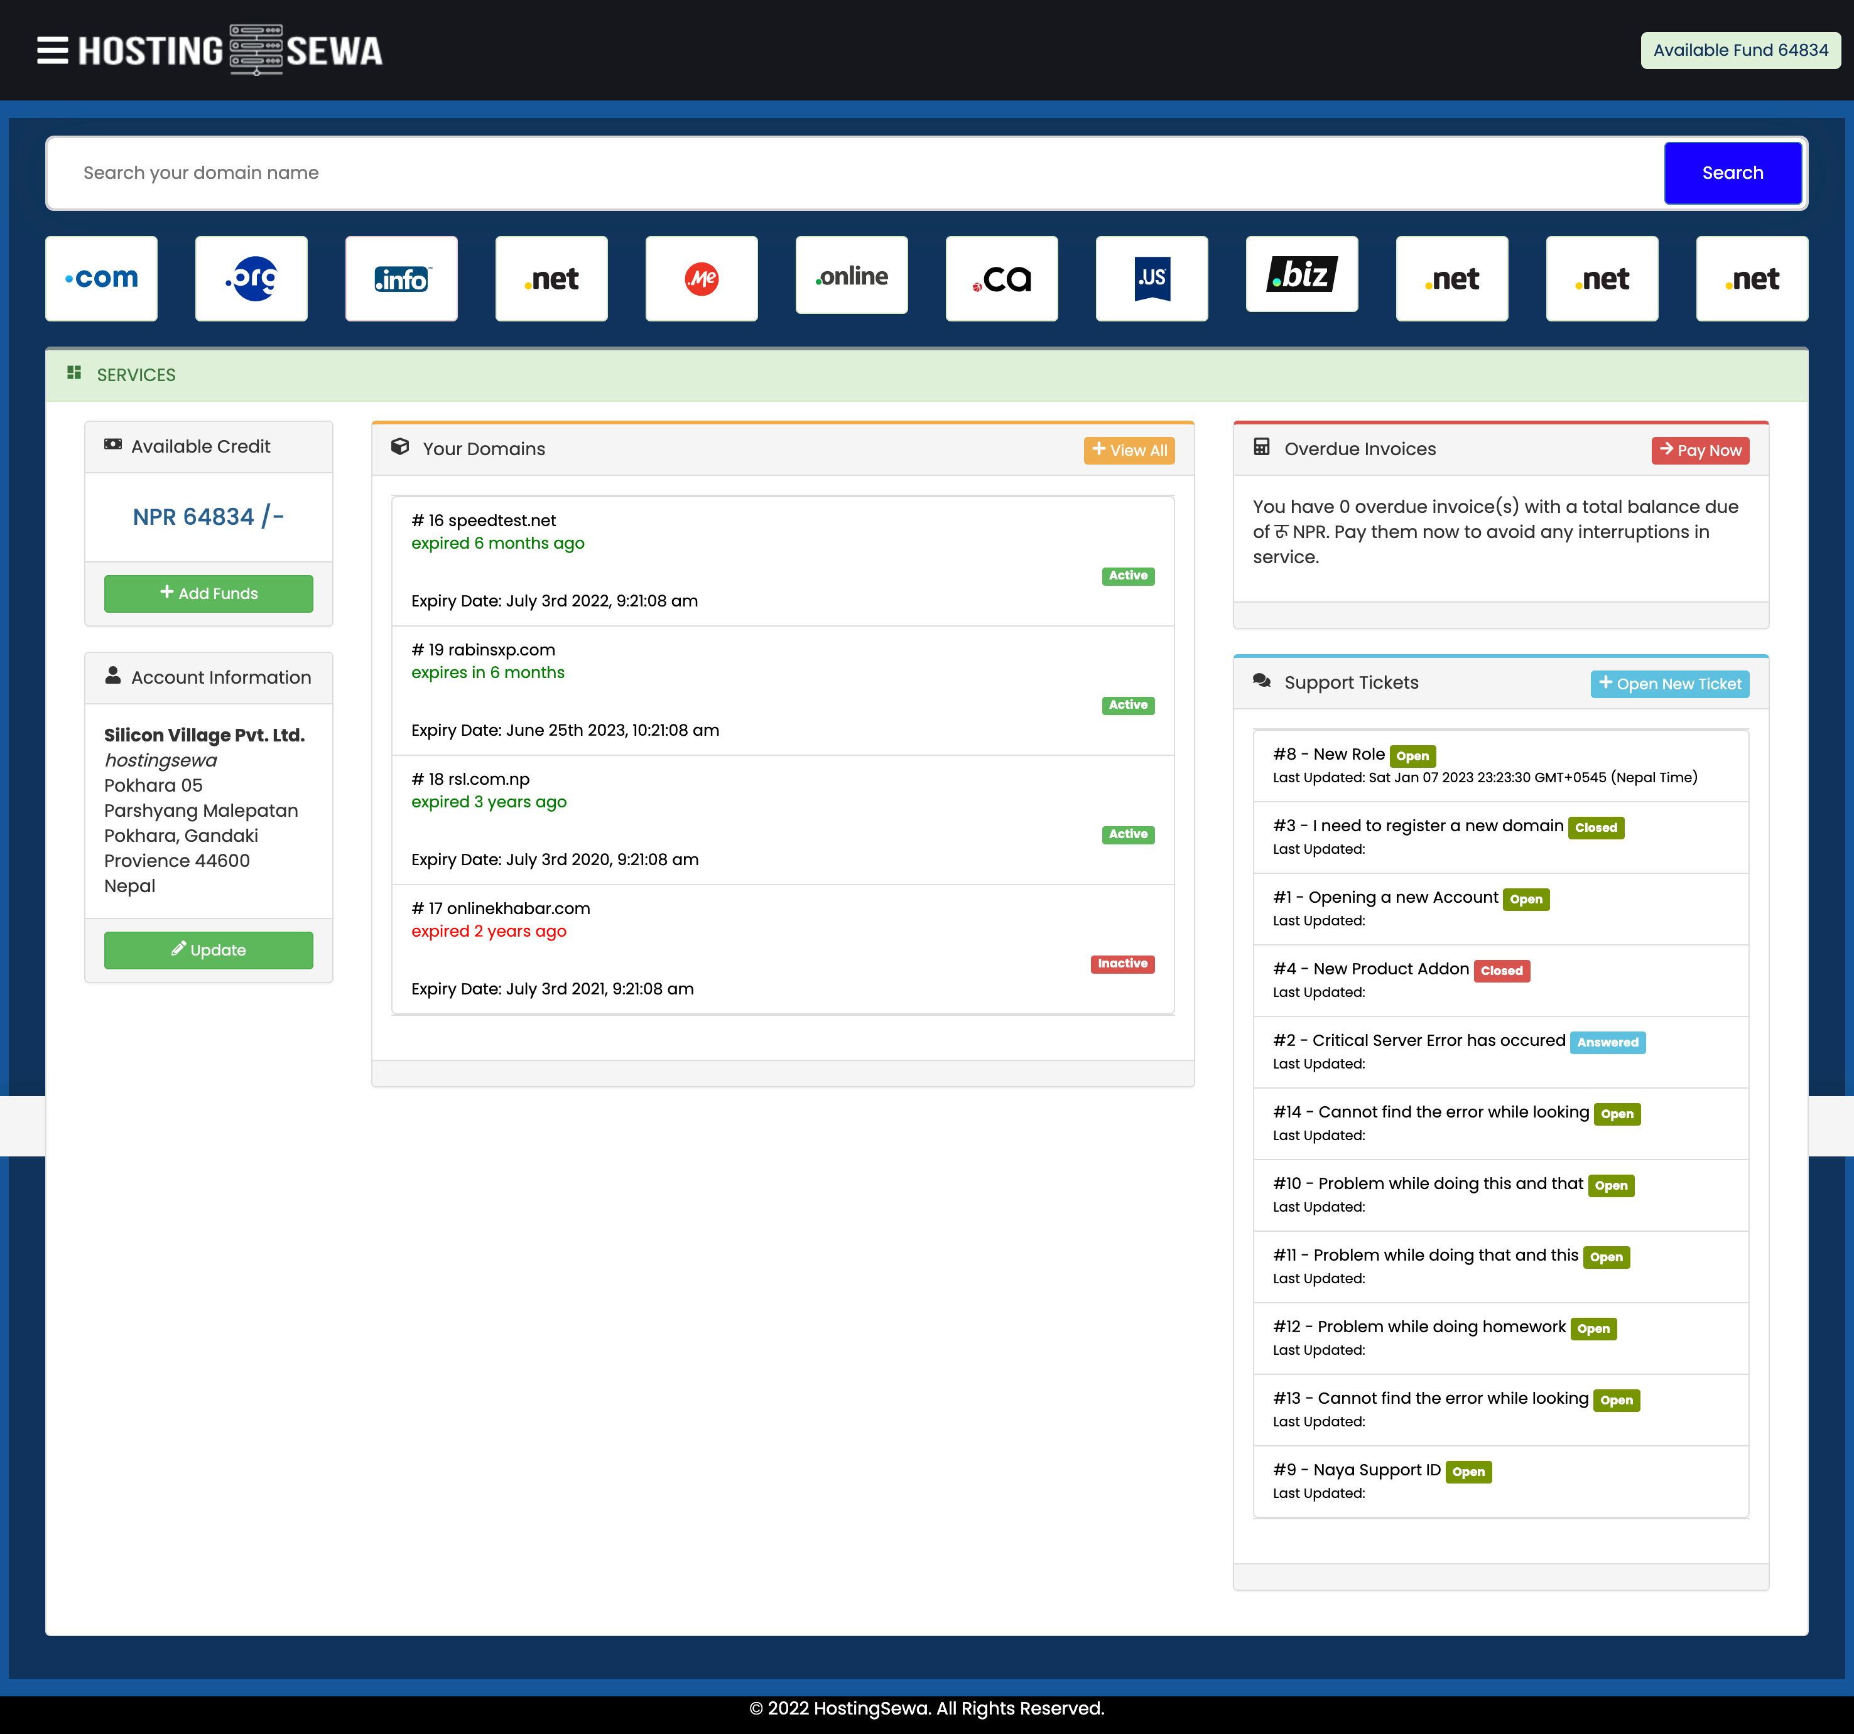Click the Search button
Screen dimensions: 1854x1734
pyautogui.click(x=1732, y=173)
